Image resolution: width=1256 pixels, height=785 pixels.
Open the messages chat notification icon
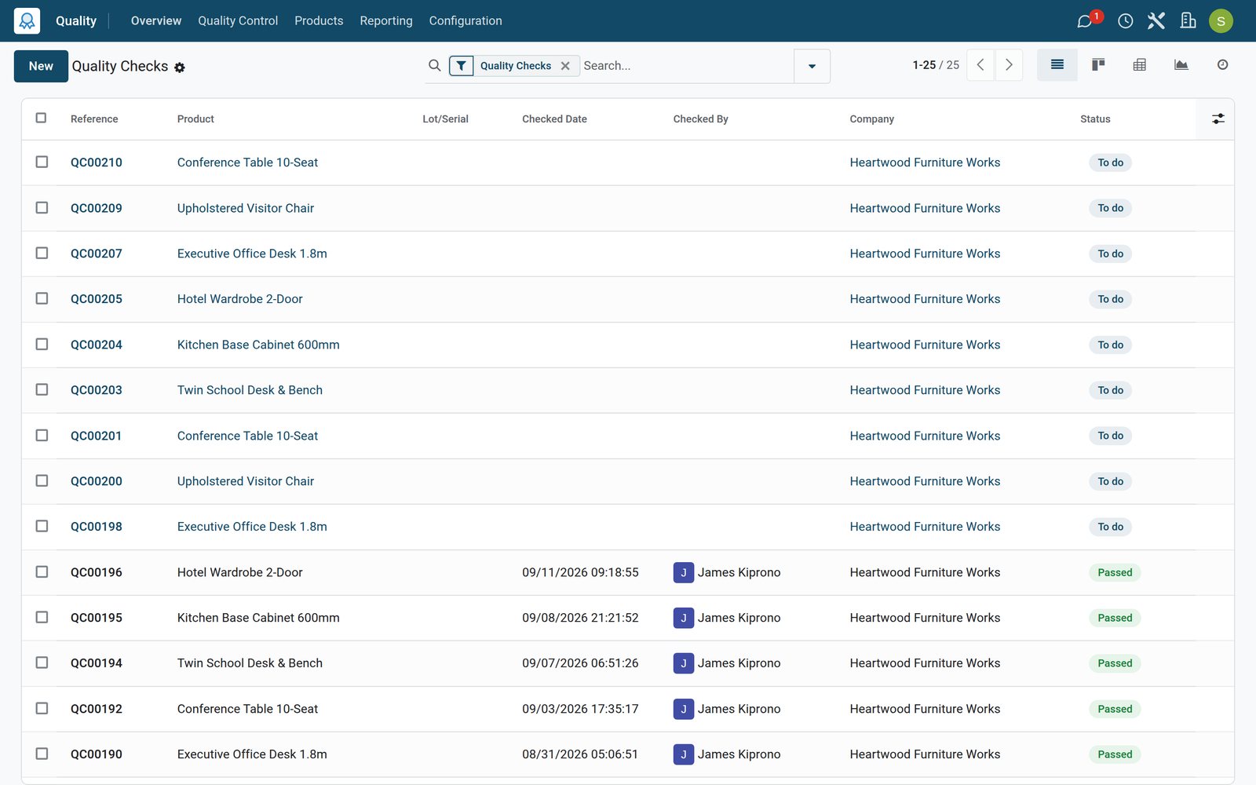pos(1085,21)
